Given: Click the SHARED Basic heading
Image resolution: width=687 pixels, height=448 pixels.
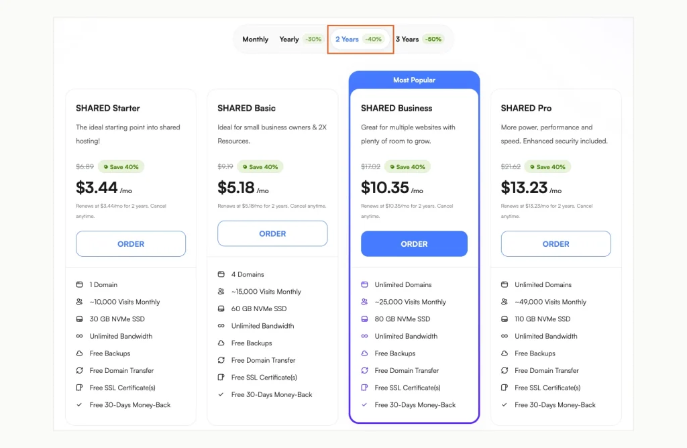Looking at the screenshot, I should (x=246, y=108).
